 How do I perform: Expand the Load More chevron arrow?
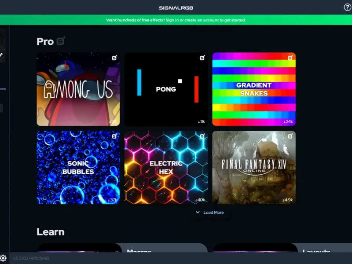[x=198, y=212]
